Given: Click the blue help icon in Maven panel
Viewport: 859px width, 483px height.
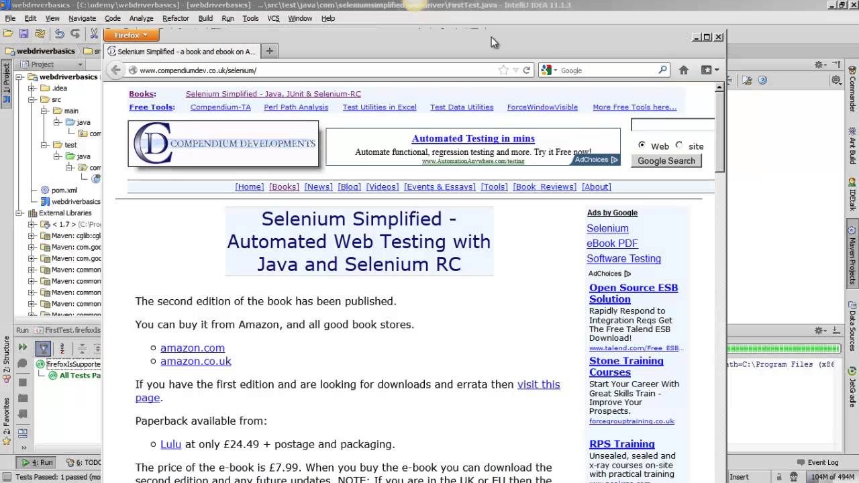Looking at the screenshot, I should click(x=762, y=80).
